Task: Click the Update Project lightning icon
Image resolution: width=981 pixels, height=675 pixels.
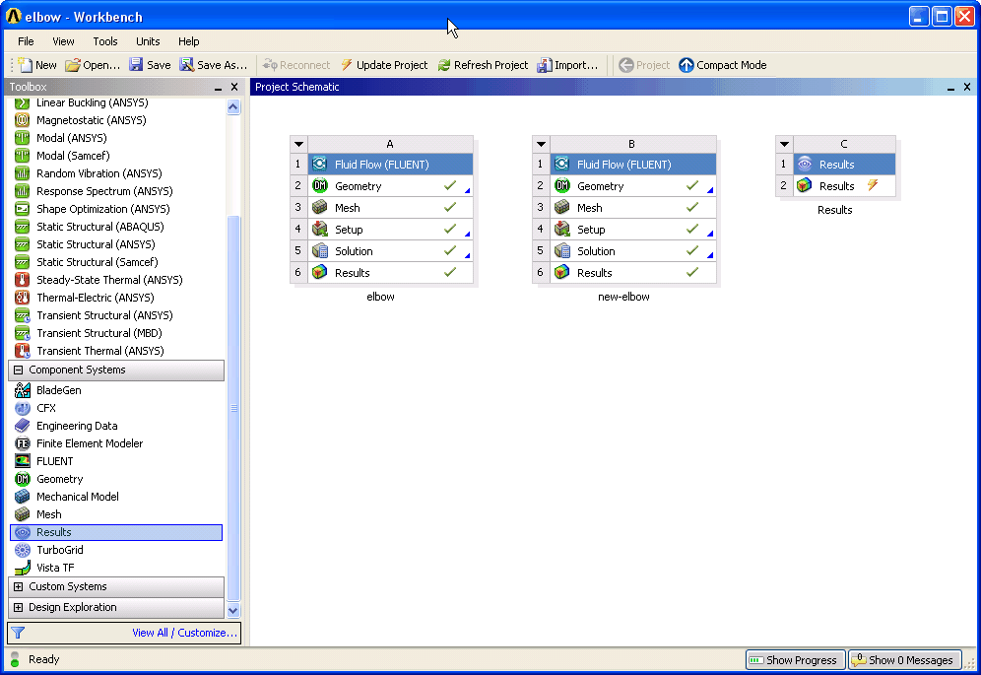Action: pyautogui.click(x=347, y=64)
